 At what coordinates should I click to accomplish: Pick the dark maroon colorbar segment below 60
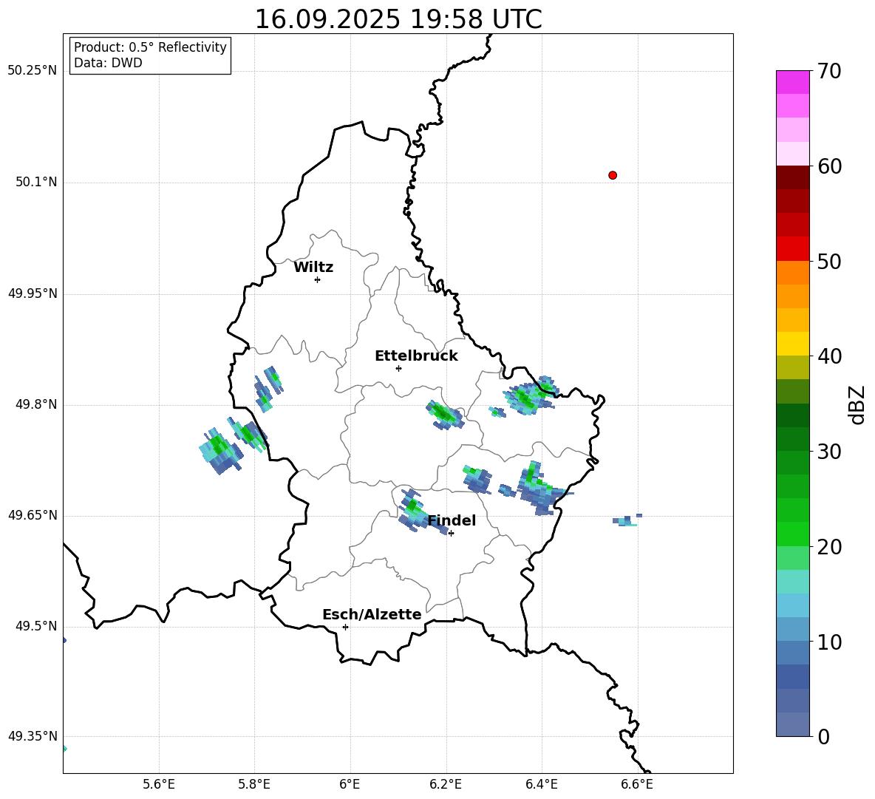(792, 177)
